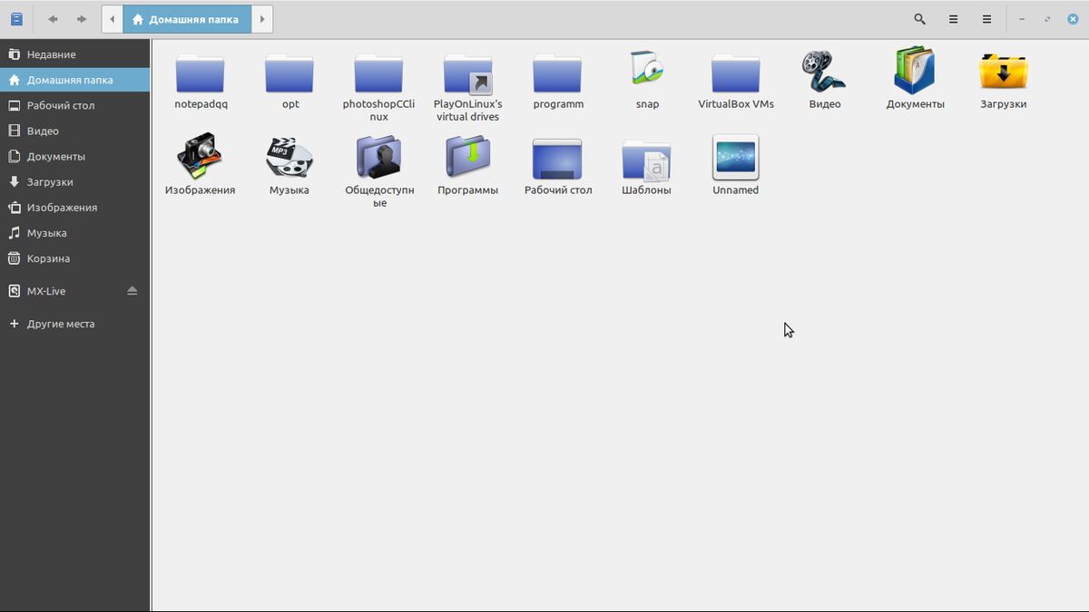
Task: Open Видео in the sidebar
Action: (75, 131)
